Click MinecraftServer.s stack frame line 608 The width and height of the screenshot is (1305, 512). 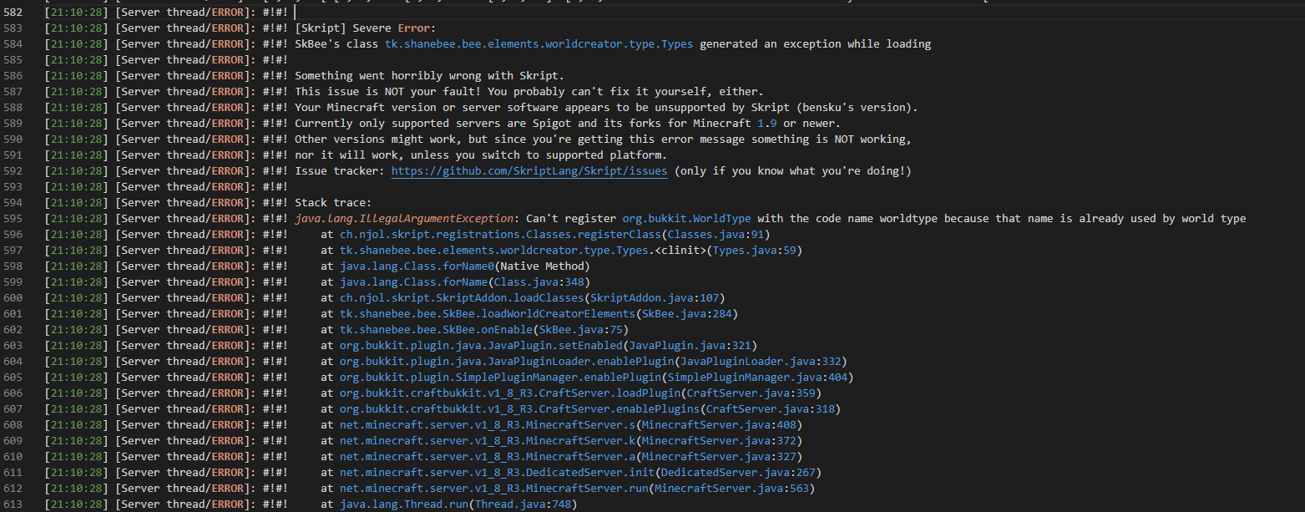click(561, 424)
